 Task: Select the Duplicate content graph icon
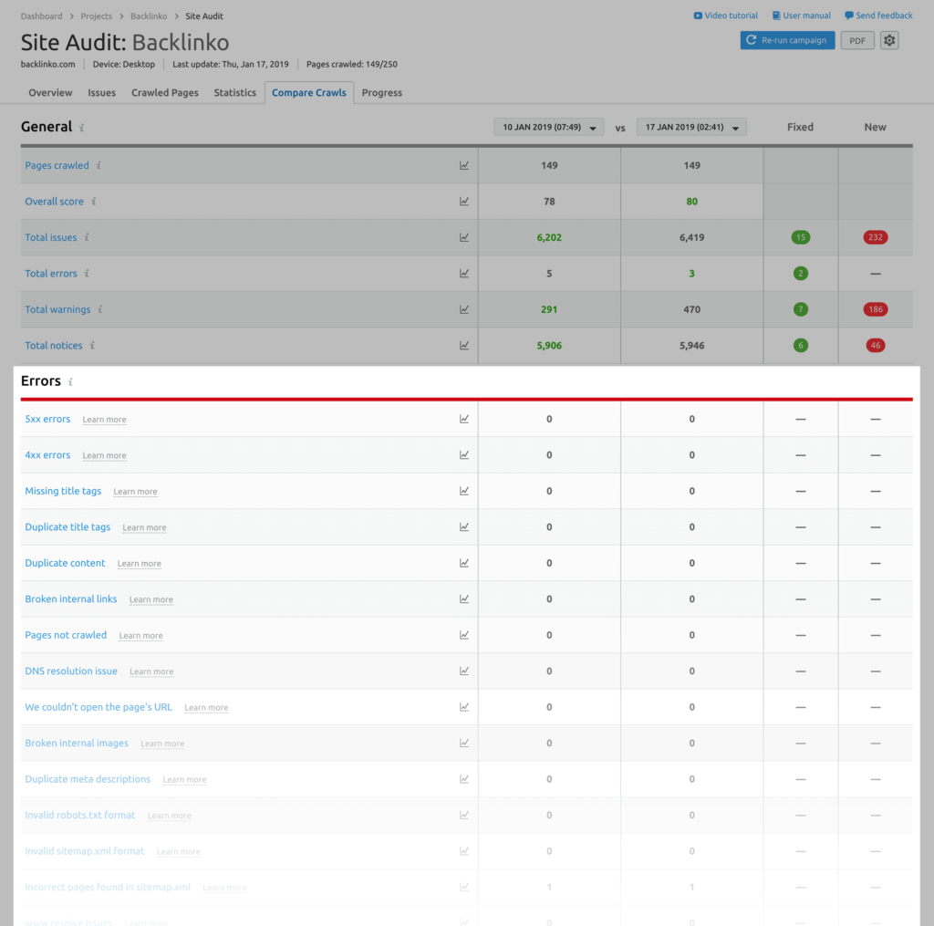coord(464,563)
